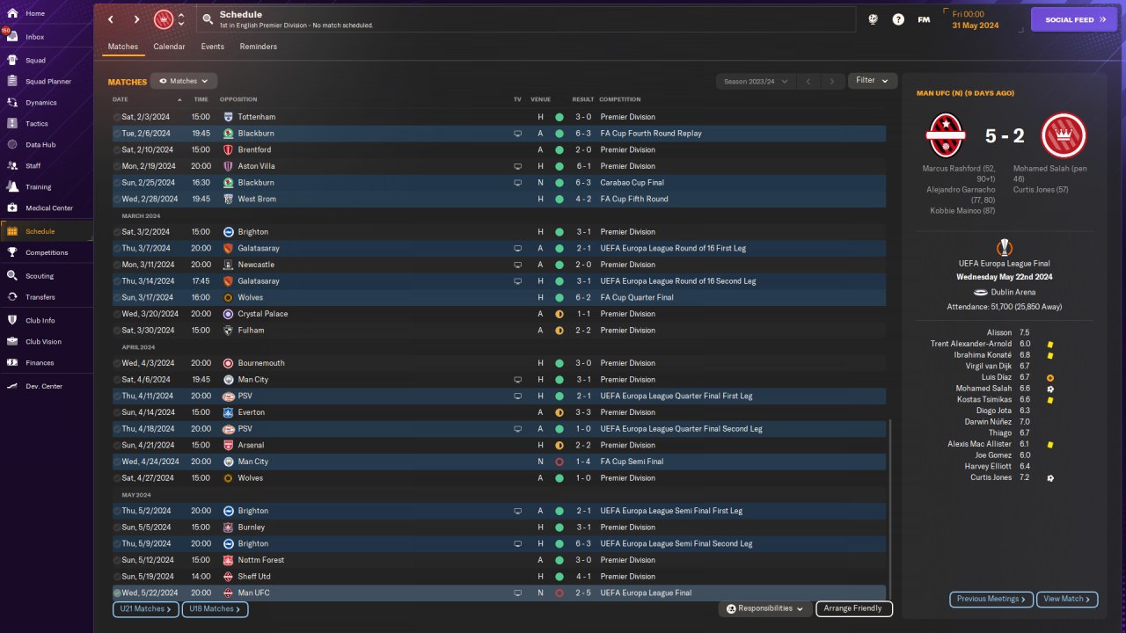
Task: Toggle the Matches view eye selector
Action: 184,81
